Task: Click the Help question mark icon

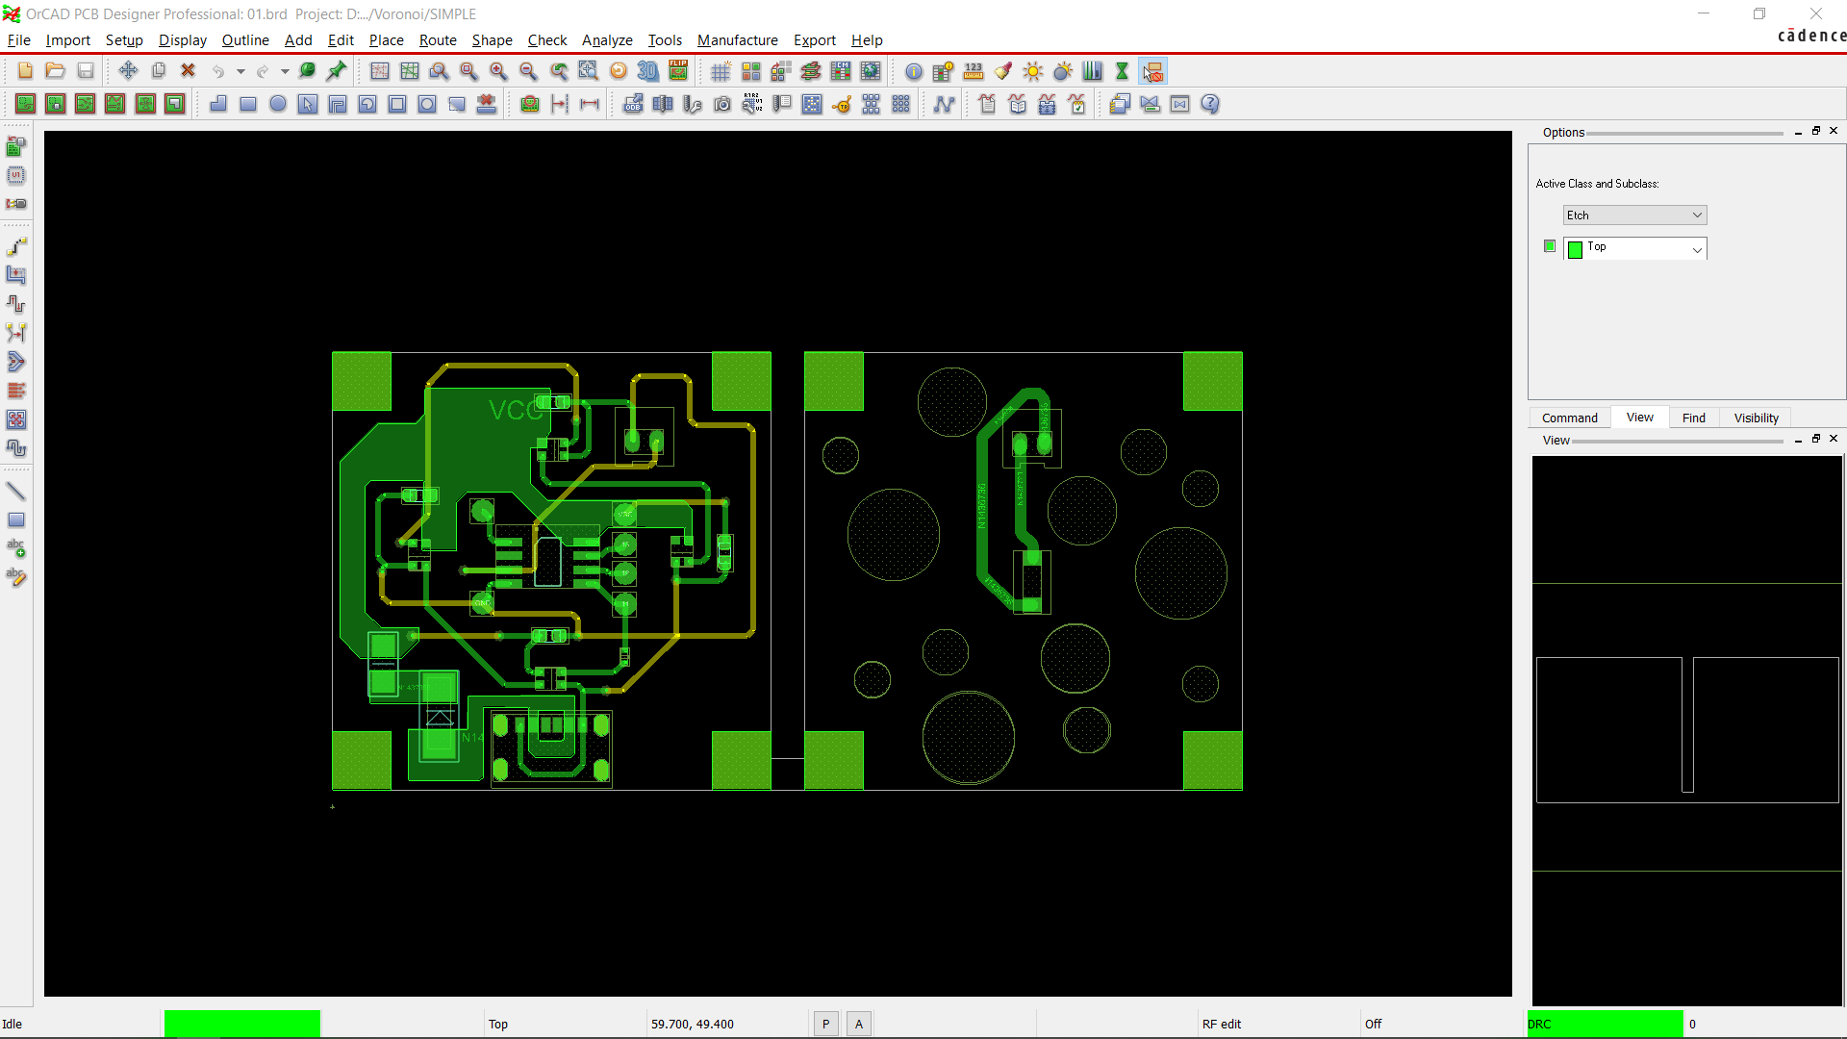Action: pos(1210,104)
